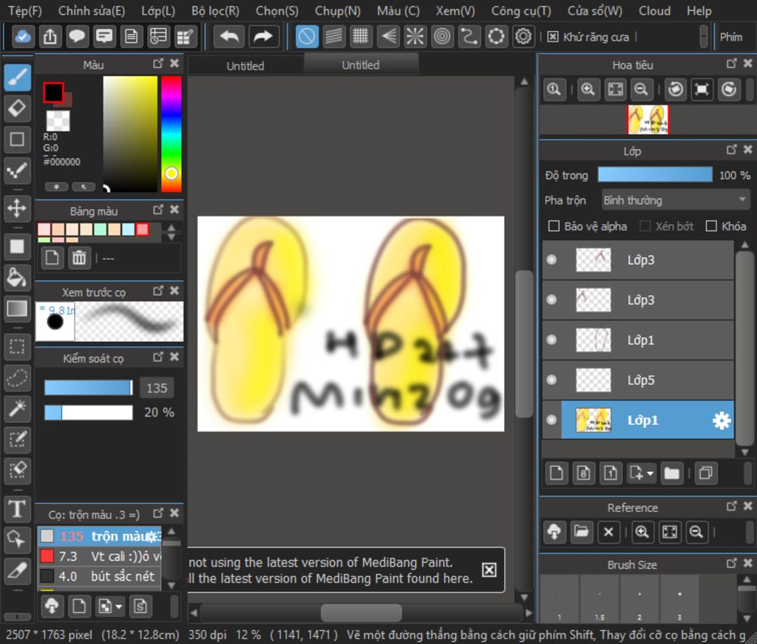Screen dimensions: 757x644
Task: Click brush size field showing 135
Action: coord(157,388)
